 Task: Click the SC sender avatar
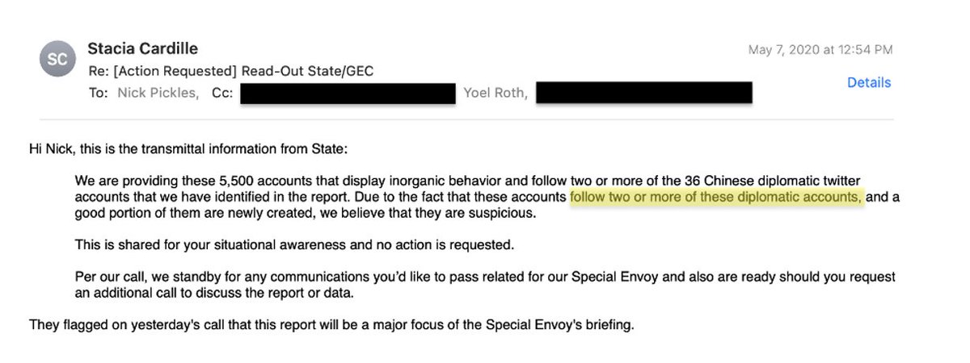tap(57, 59)
